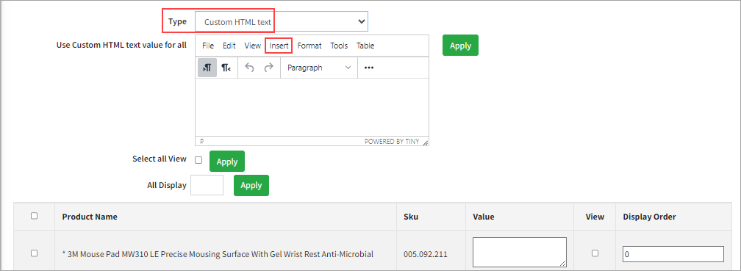Screen dimensions: 741x271
Task: Open the Edit editor menu
Action: coord(229,46)
